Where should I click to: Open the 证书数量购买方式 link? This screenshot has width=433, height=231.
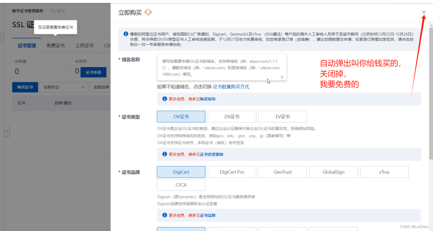pos(231,87)
